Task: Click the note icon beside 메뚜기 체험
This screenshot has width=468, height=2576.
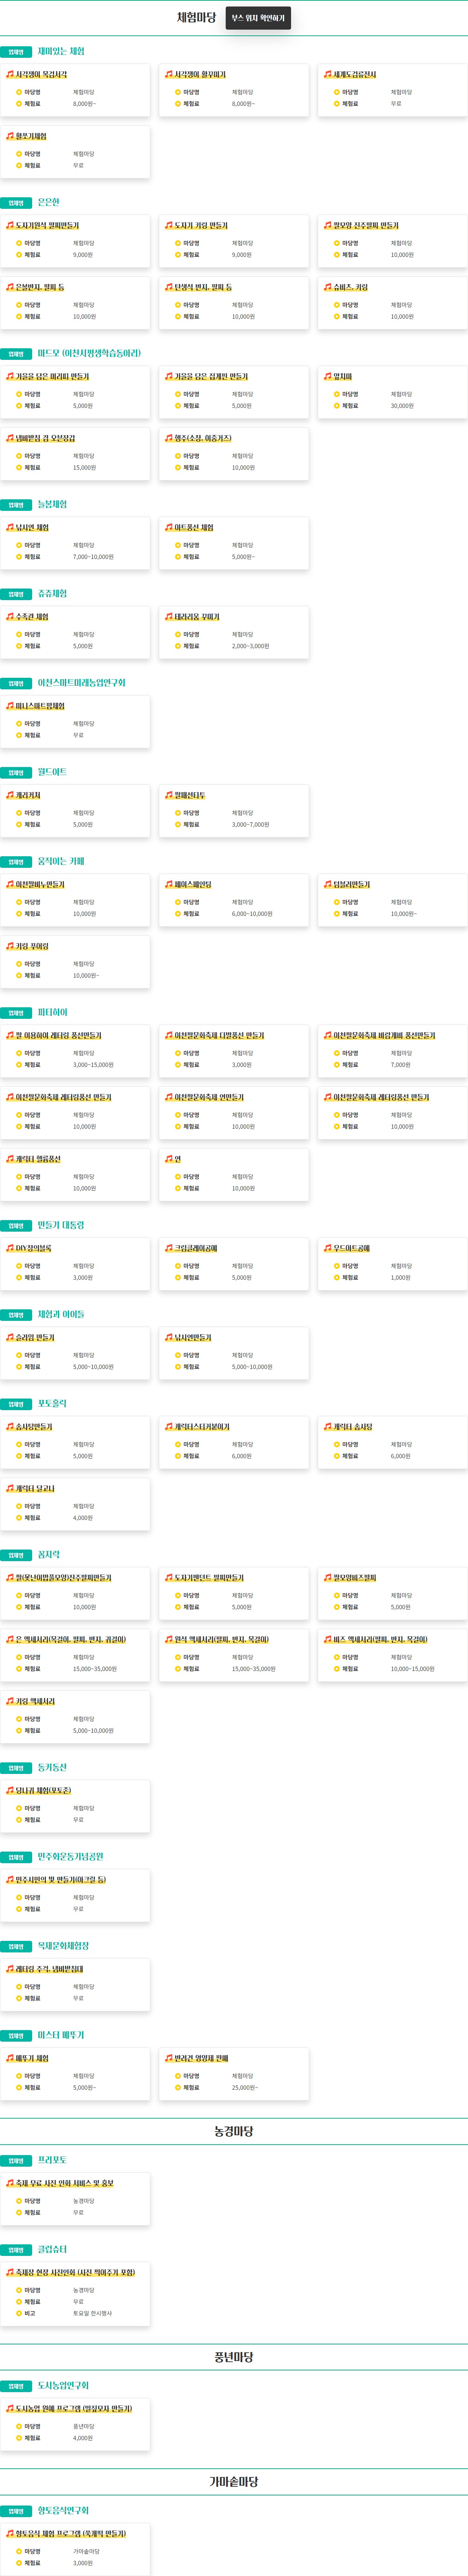Action: 10,2058
